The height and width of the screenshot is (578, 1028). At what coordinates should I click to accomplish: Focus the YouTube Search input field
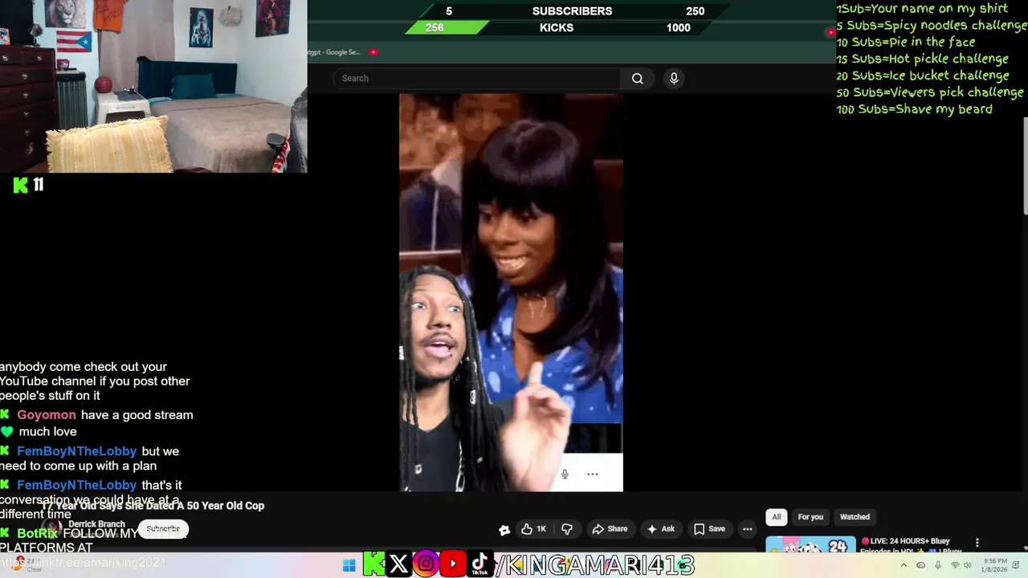pyautogui.click(x=477, y=78)
